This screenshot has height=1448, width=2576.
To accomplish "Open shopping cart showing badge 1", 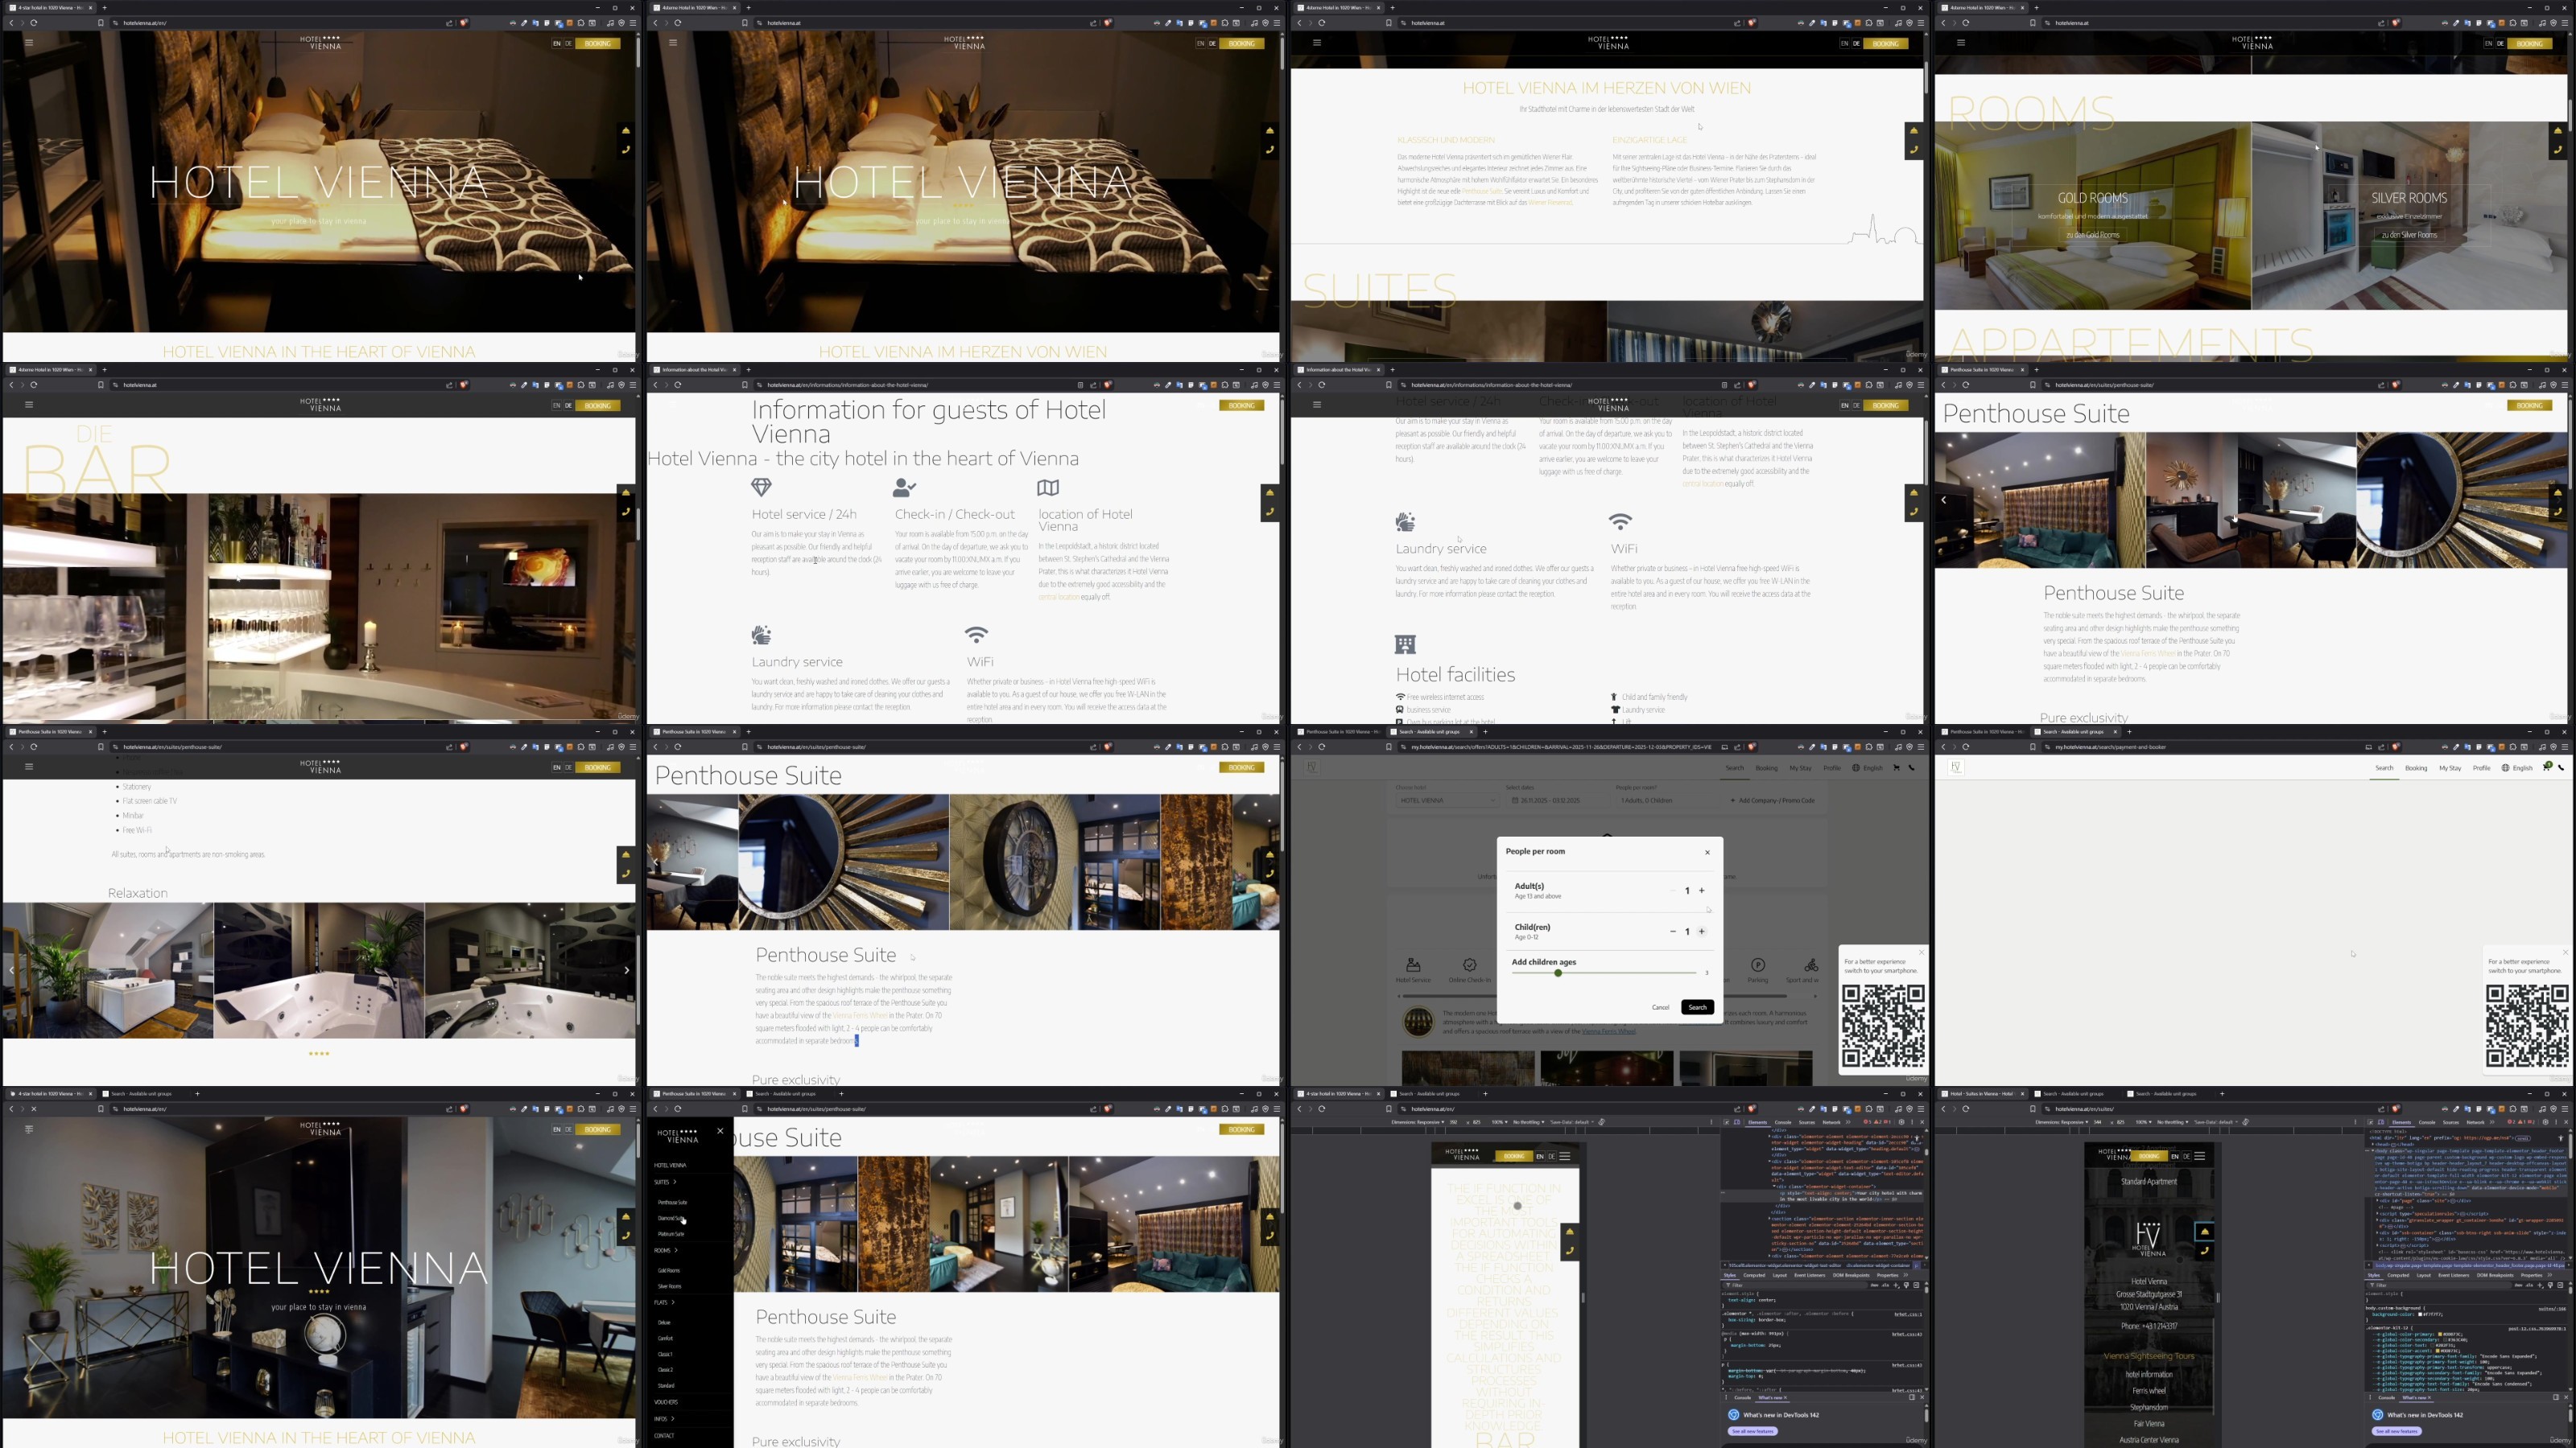I will click(2547, 767).
